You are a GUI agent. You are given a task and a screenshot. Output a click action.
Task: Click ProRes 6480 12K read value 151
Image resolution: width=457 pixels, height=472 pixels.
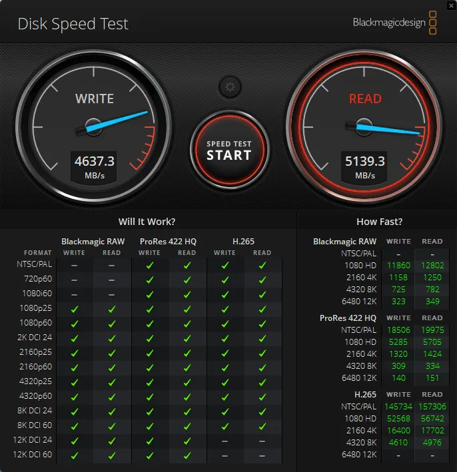[432, 378]
